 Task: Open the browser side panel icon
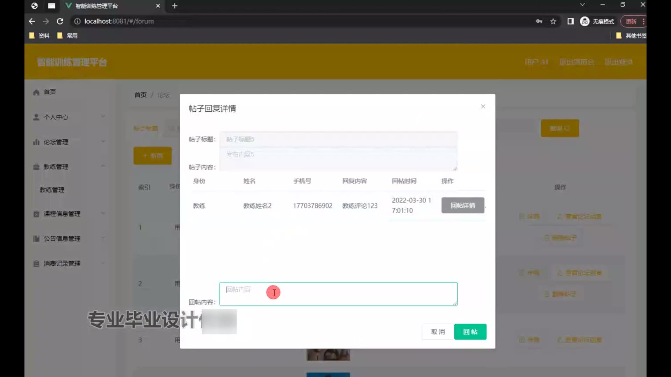570,21
